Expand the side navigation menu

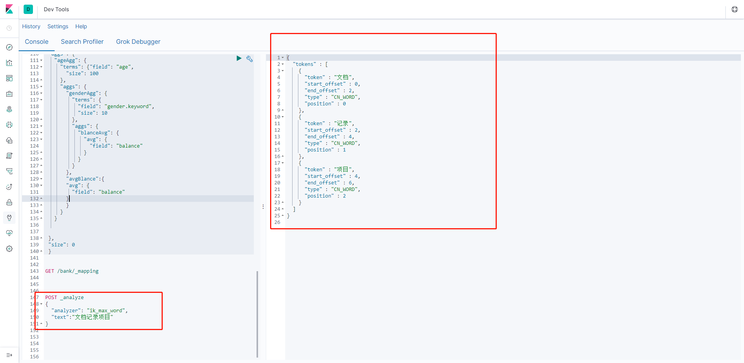click(x=9, y=355)
